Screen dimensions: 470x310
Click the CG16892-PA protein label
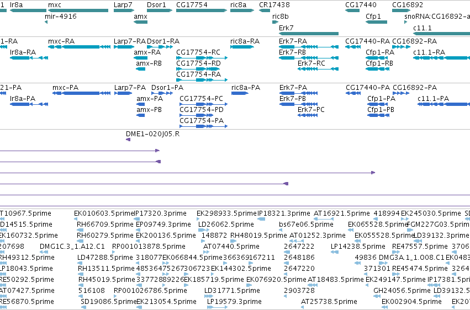coord(415,87)
